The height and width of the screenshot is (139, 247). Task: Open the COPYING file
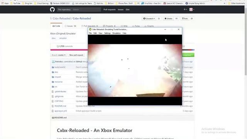pyautogui.click(x=59, y=101)
